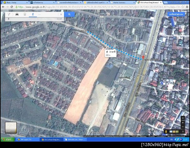Close the Market Summary tab
The height and width of the screenshot is (148, 190).
[x=134, y=3]
